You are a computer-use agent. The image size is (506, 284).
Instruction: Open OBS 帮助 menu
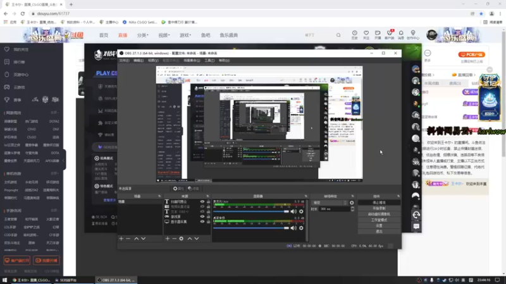tap(225, 61)
